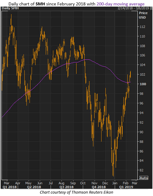Click the highest price bar in mid-March 2018
The width and height of the screenshot is (153, 196).
tap(11, 23)
